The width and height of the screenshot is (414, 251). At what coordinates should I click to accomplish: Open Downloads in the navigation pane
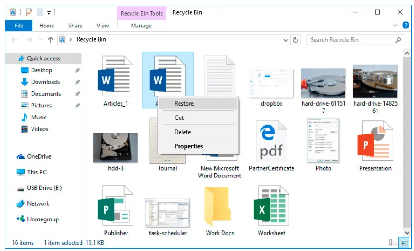click(45, 82)
